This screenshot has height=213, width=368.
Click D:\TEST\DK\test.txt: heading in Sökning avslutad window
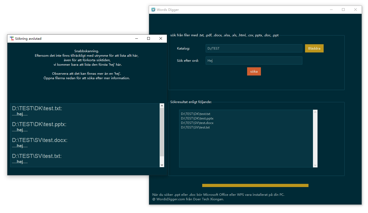click(37, 108)
